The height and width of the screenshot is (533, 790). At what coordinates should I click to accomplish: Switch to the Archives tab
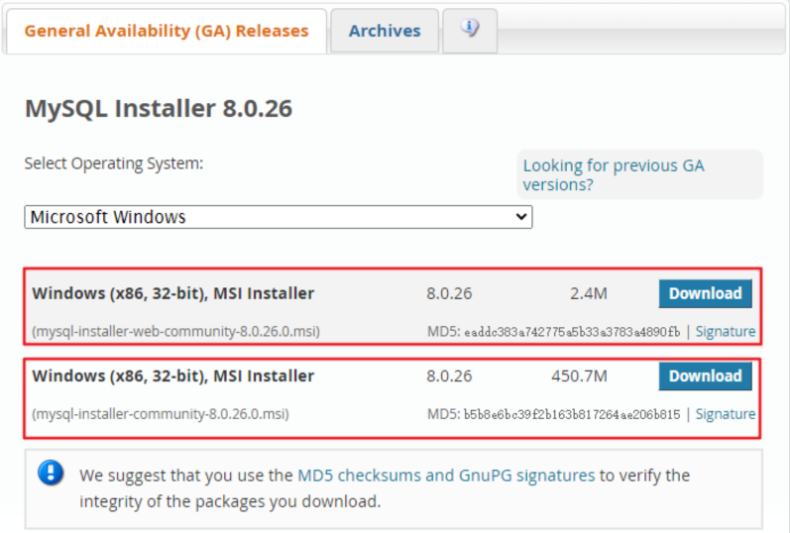click(x=385, y=31)
